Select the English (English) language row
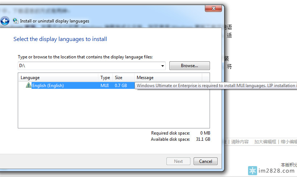297x177 pixels. click(48, 86)
